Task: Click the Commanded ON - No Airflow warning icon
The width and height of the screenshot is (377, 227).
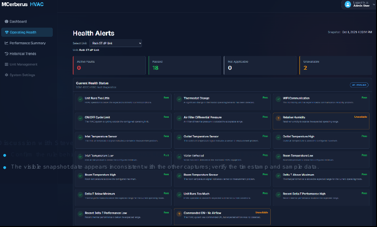Action: click(x=179, y=214)
